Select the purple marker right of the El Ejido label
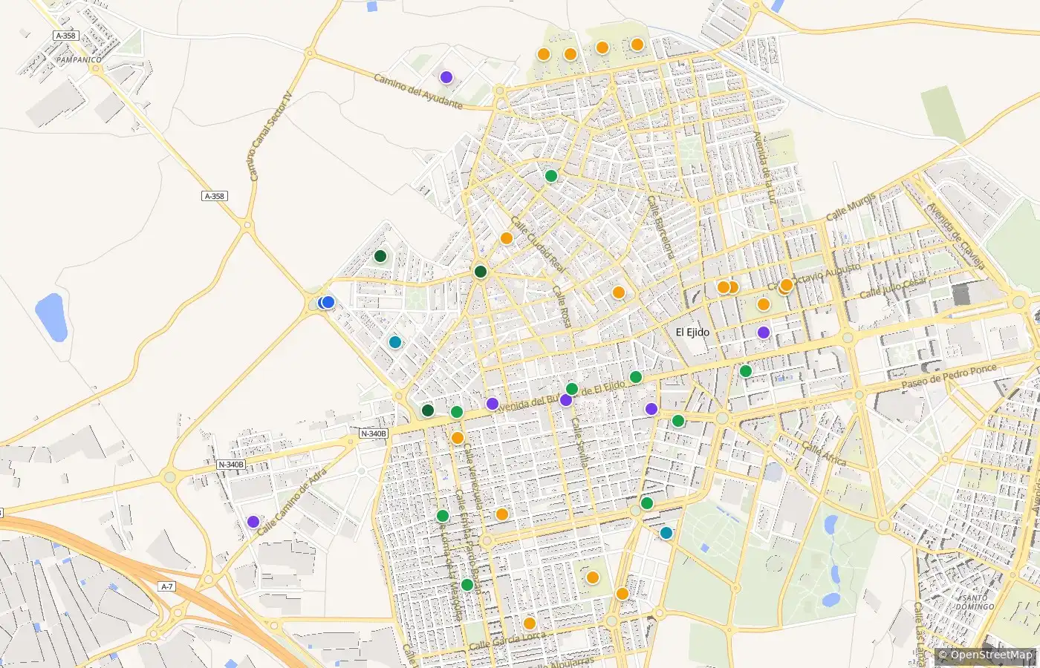The height and width of the screenshot is (668, 1040). click(x=764, y=333)
